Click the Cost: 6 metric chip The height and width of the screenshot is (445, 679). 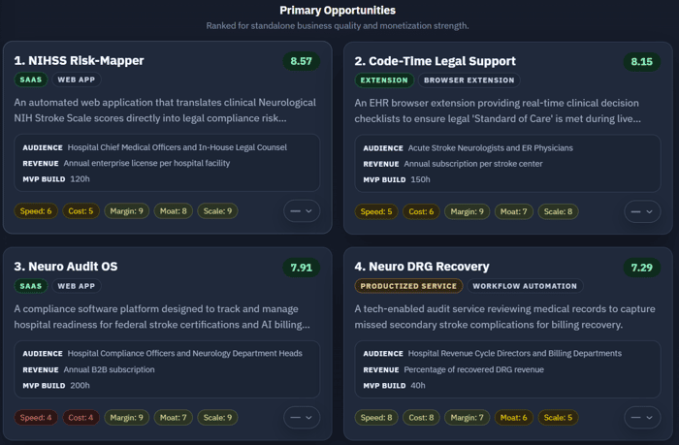421,211
